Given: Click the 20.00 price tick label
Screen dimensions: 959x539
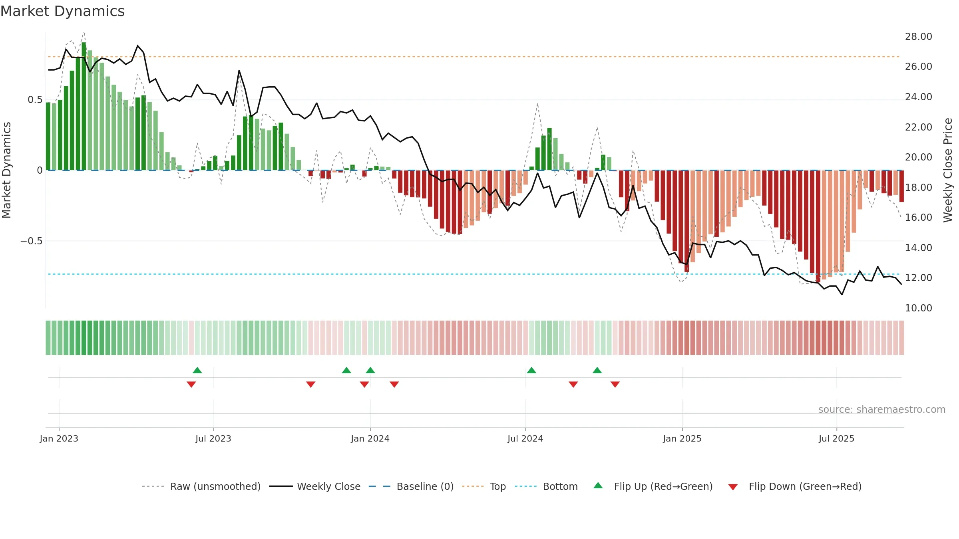Looking at the screenshot, I should pyautogui.click(x=919, y=157).
